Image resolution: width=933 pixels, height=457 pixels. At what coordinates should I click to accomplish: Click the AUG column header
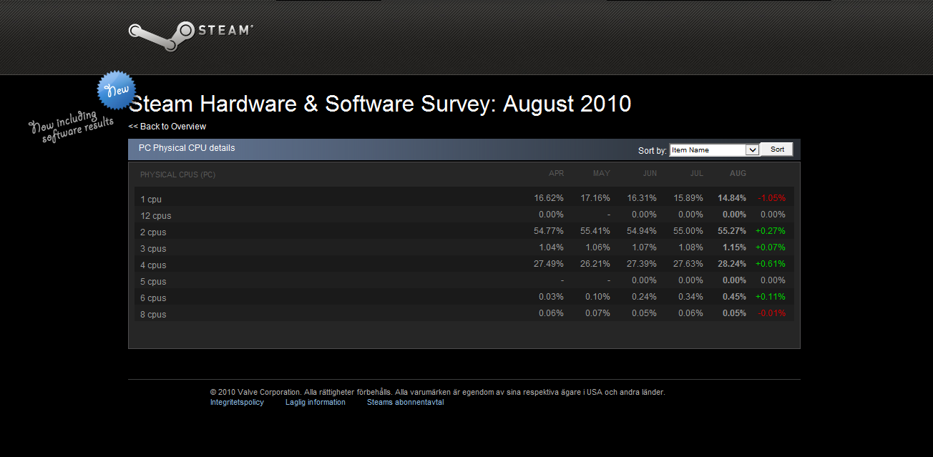(738, 174)
